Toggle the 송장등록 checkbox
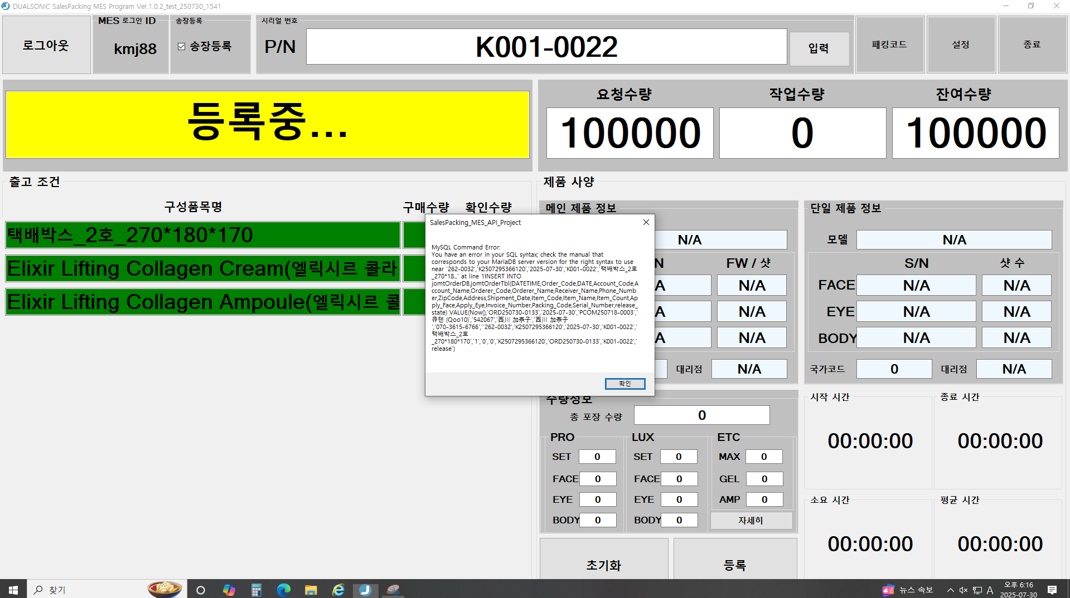Image resolution: width=1070 pixels, height=598 pixels. (182, 47)
